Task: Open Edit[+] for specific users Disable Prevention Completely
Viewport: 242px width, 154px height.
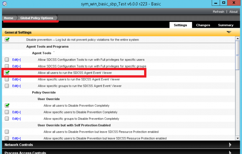Action: point(16,112)
